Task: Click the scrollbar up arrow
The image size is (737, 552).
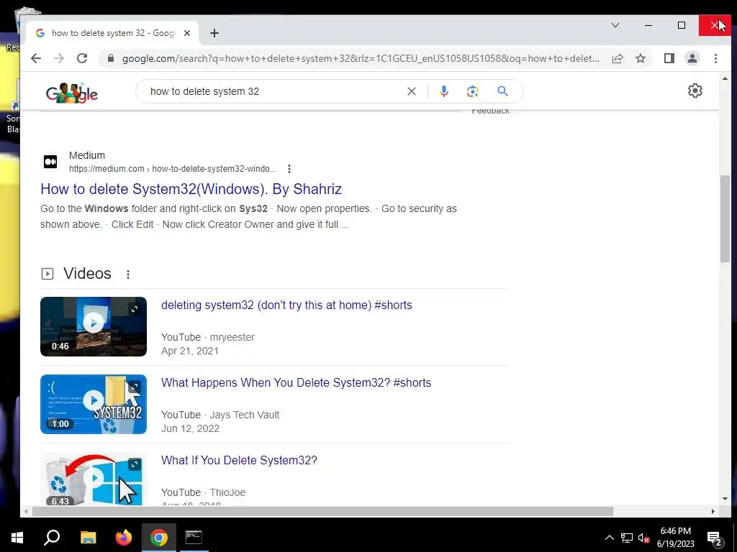Action: (x=725, y=79)
